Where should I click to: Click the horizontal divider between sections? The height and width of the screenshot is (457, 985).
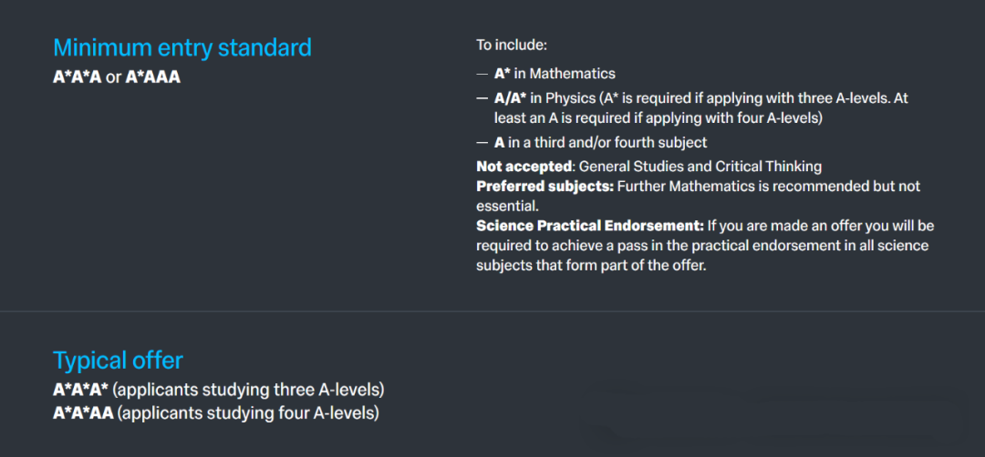point(493,311)
